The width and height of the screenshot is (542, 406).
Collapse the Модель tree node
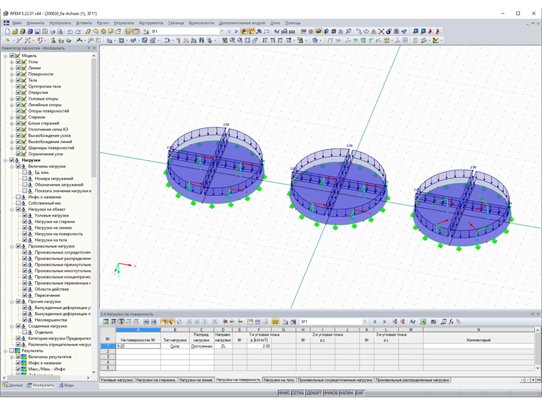(x=6, y=56)
